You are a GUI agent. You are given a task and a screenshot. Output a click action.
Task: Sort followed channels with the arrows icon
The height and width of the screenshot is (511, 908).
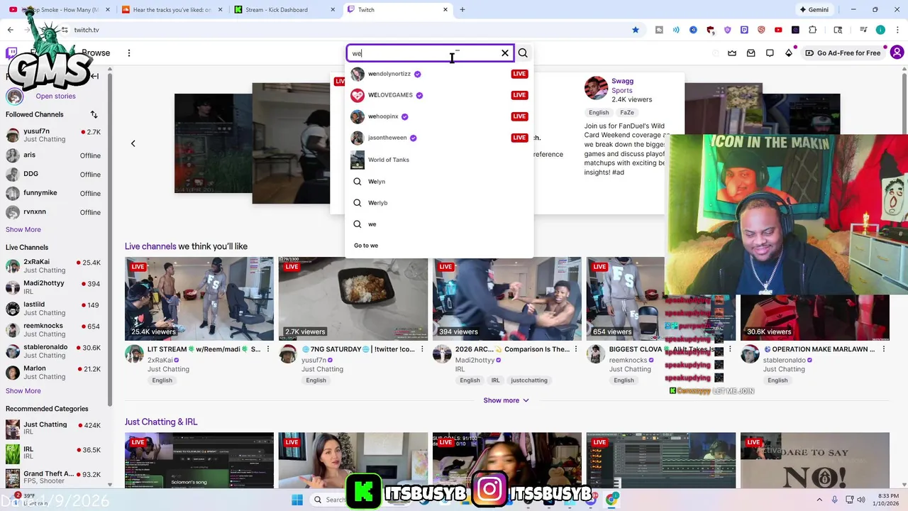(94, 114)
